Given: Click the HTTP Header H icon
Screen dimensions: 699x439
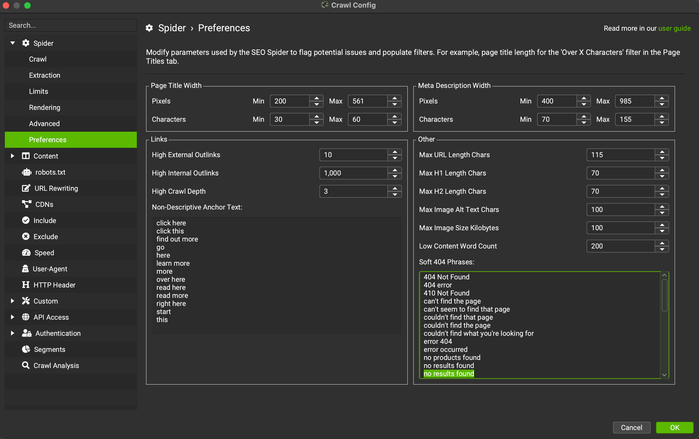Looking at the screenshot, I should click(26, 285).
